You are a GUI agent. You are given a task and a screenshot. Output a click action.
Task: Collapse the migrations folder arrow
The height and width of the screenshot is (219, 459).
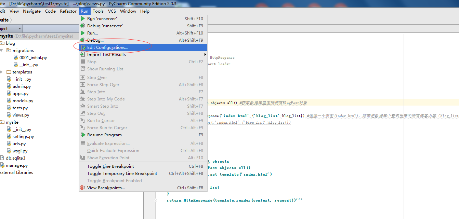pyautogui.click(x=1, y=51)
